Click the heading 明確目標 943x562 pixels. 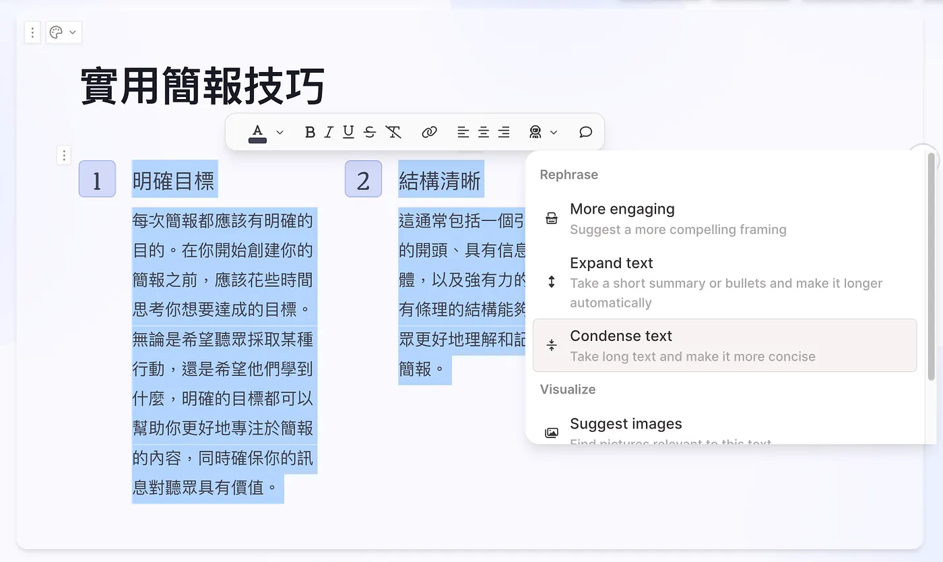(x=174, y=180)
